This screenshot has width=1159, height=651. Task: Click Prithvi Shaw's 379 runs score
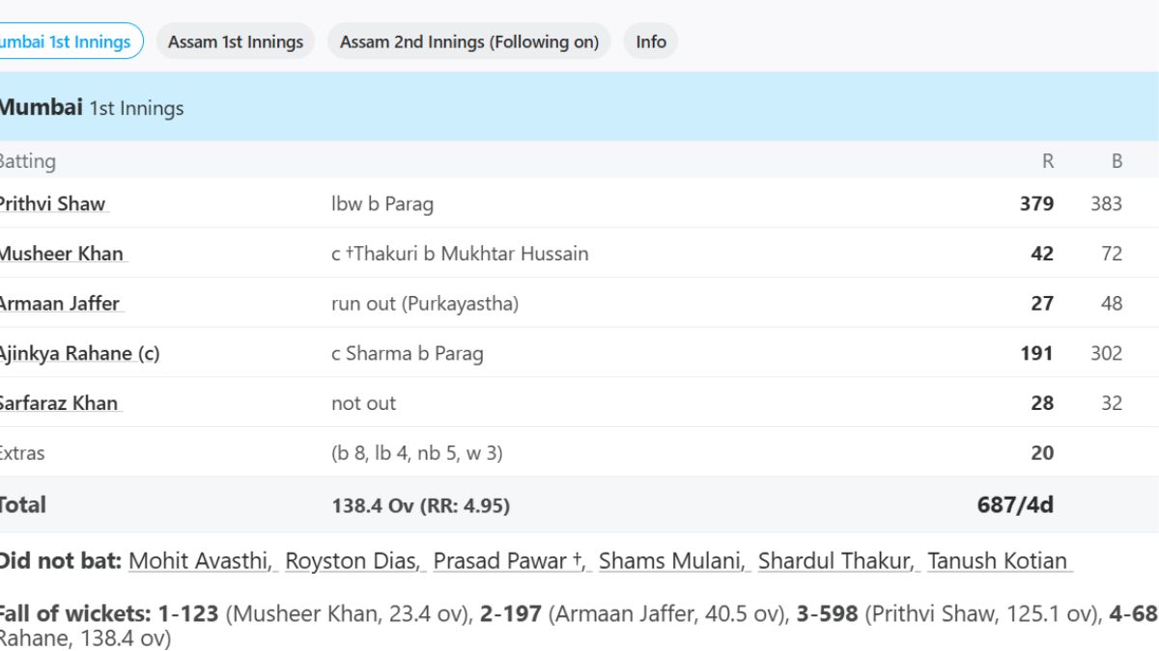(1036, 203)
